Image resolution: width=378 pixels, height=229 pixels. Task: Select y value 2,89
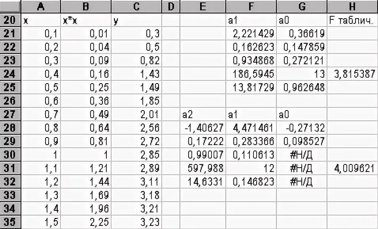(136, 168)
